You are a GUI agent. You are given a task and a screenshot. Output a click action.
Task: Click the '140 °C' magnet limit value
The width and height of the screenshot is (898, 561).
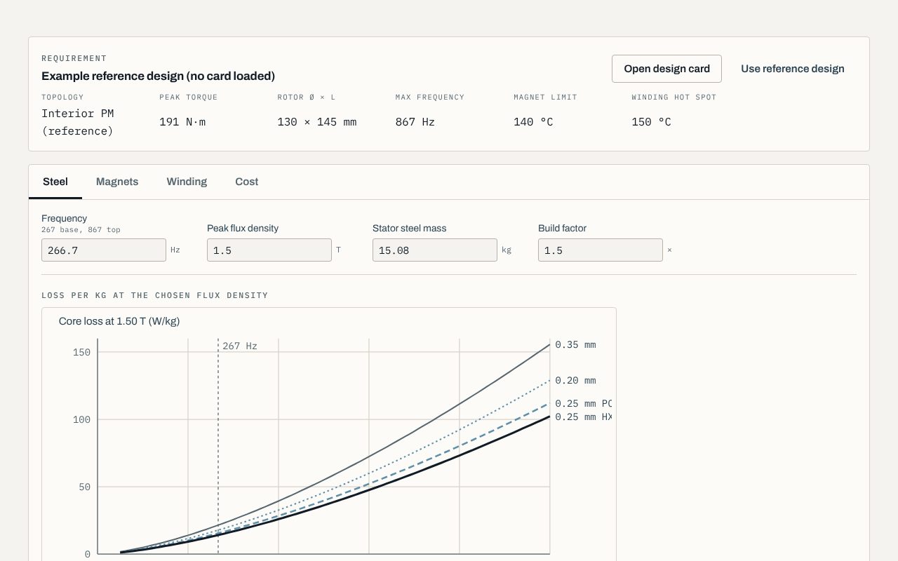(x=533, y=122)
